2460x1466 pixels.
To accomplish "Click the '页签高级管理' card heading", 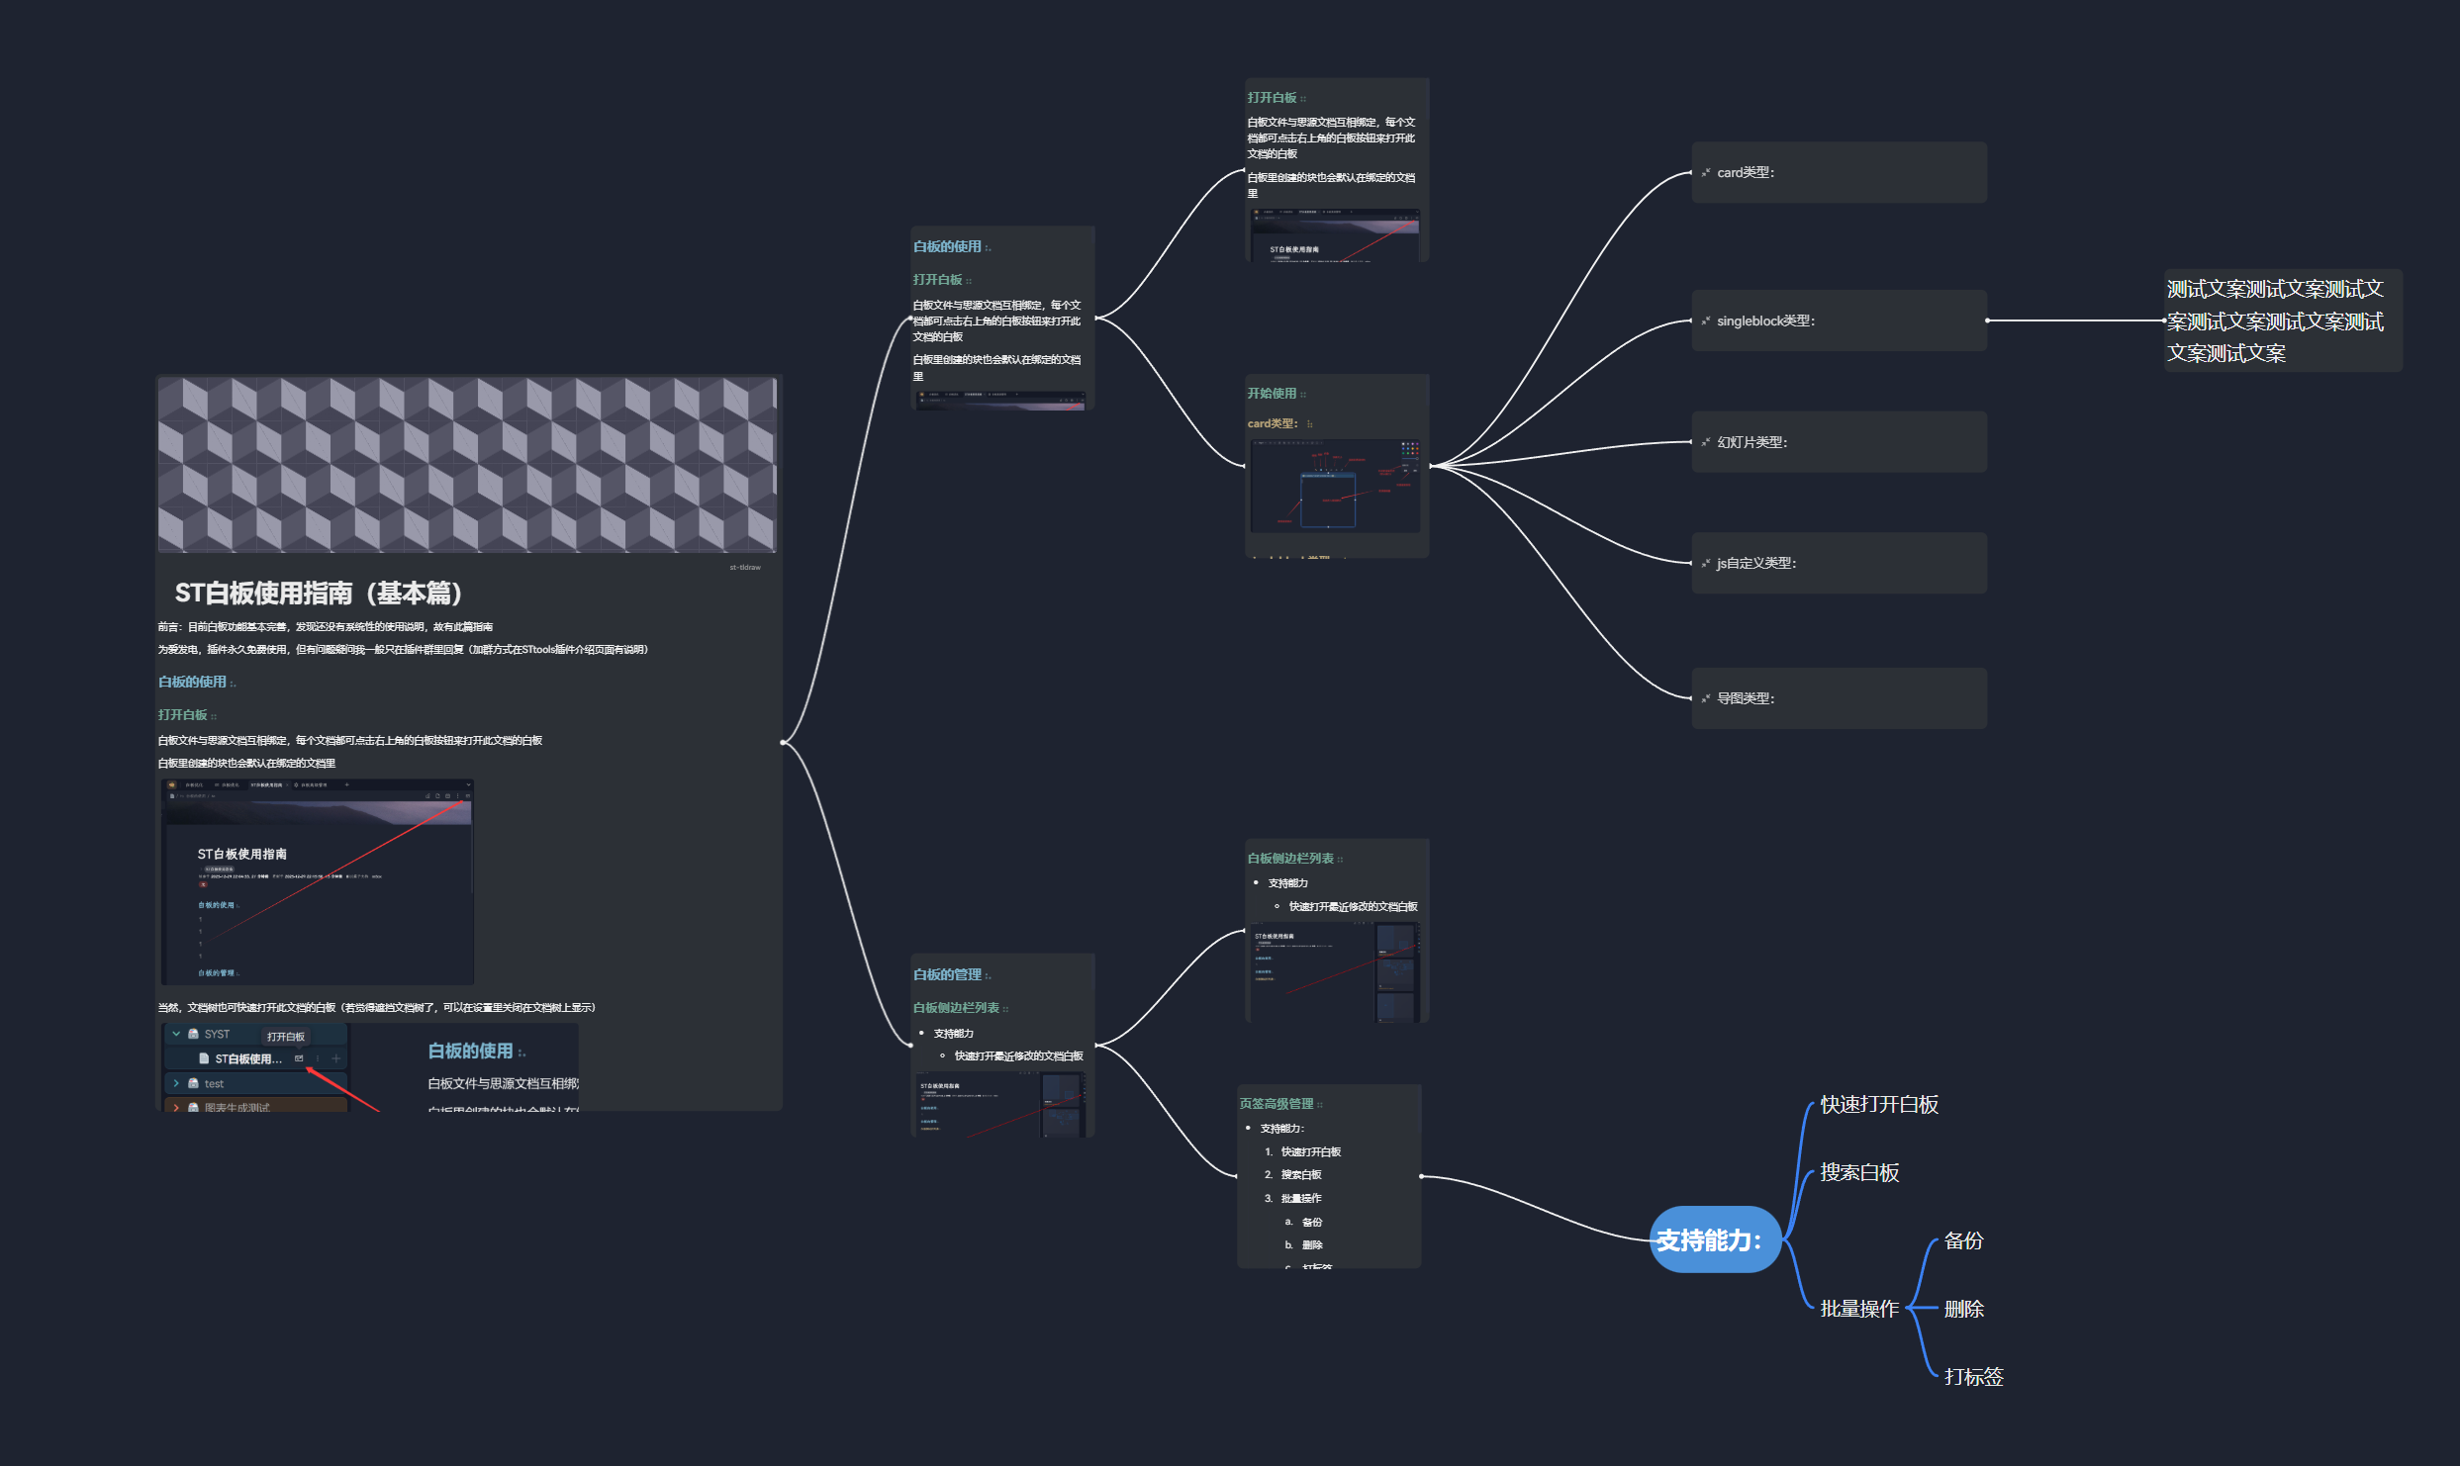I will (1277, 1104).
